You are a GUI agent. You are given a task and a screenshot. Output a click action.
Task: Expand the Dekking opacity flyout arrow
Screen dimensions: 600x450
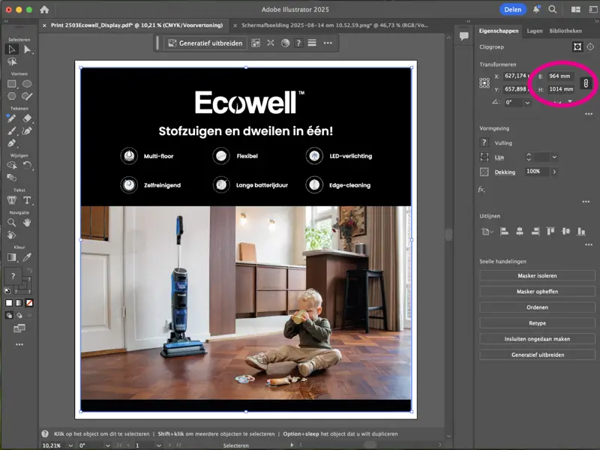click(554, 172)
